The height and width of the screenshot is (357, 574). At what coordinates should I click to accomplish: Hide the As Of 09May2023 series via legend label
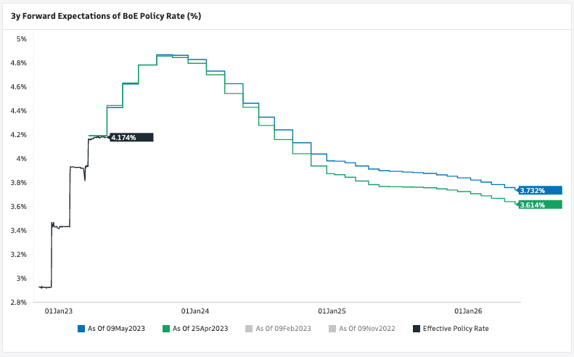[116, 329]
